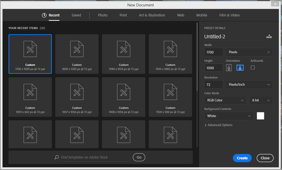Expand Advanced Options

click(x=219, y=125)
